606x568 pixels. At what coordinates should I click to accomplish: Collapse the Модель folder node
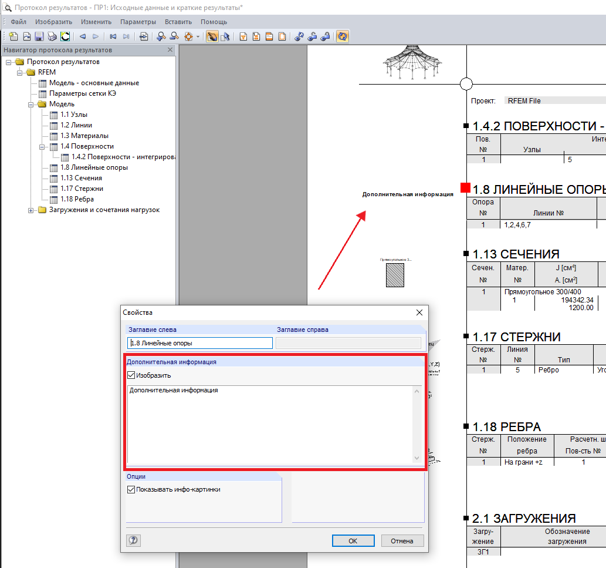coord(31,104)
